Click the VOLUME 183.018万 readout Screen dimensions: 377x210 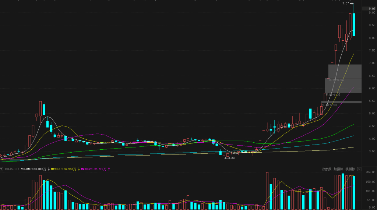point(34,169)
